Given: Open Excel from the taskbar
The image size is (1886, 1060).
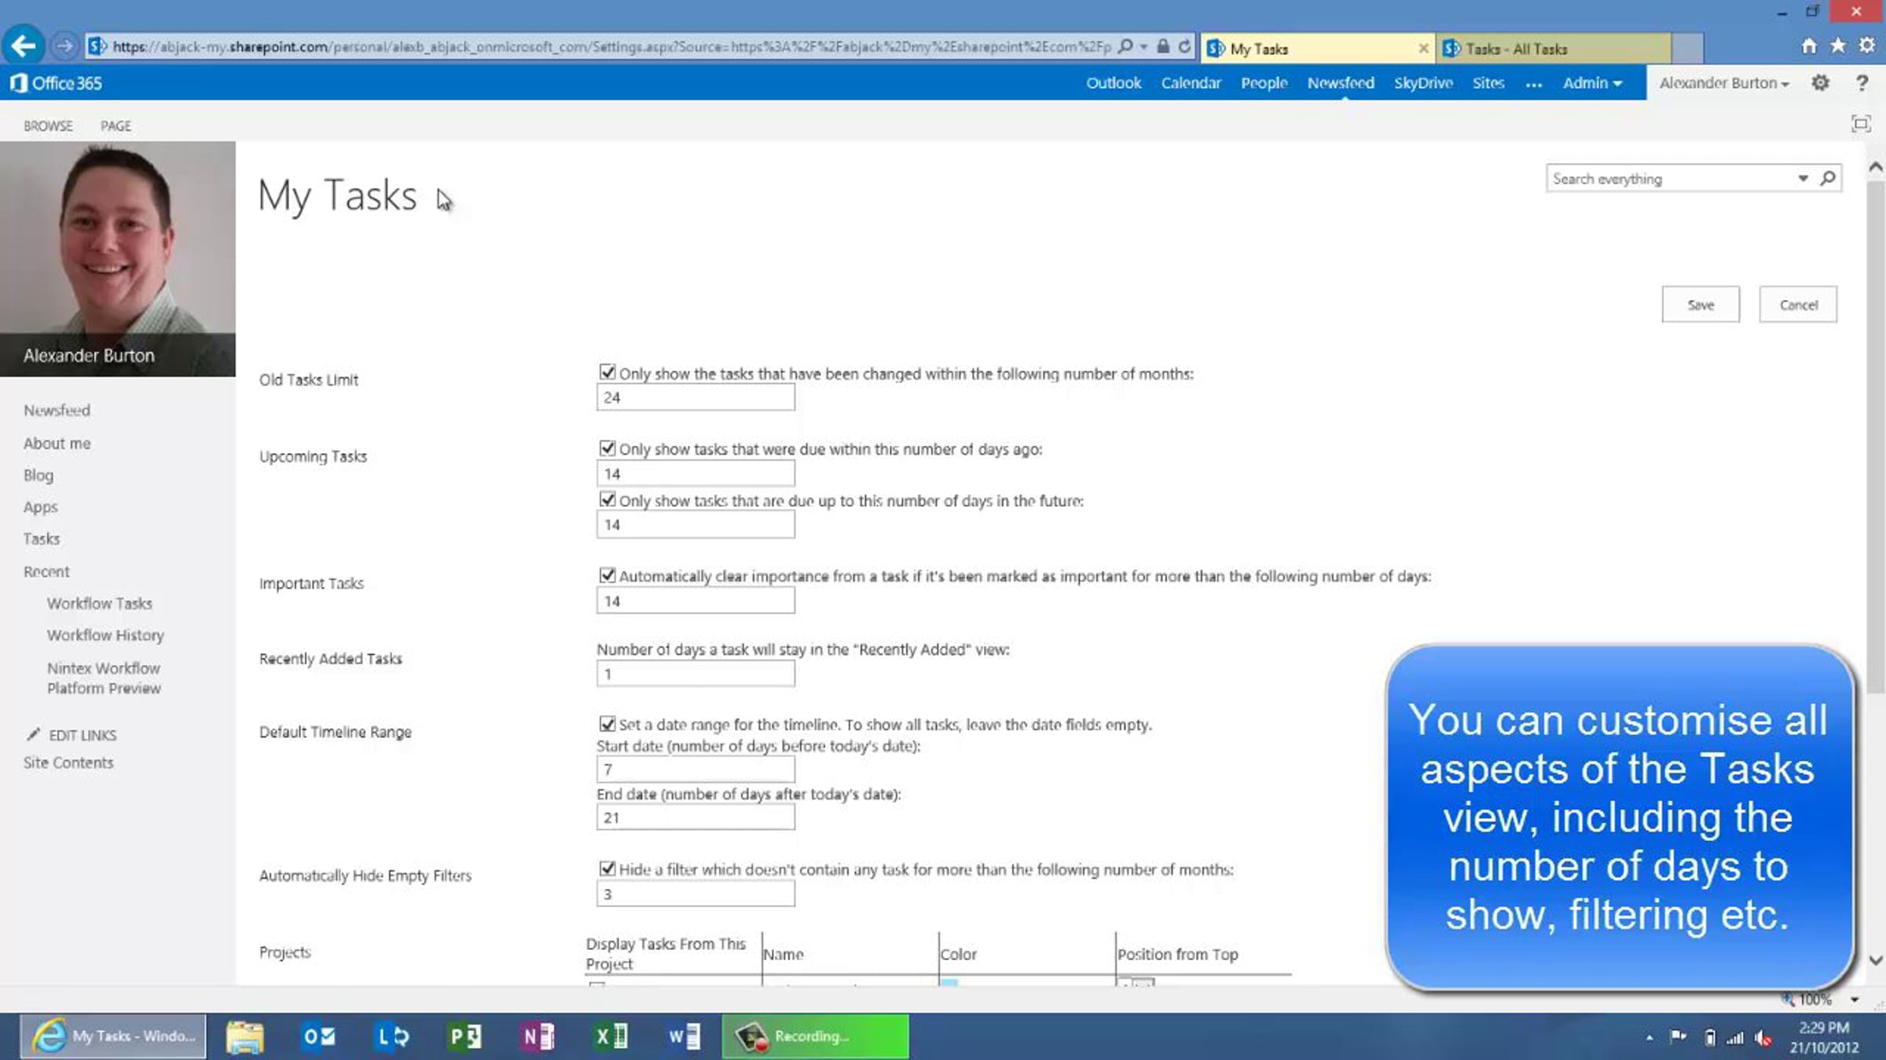Looking at the screenshot, I should 611,1036.
